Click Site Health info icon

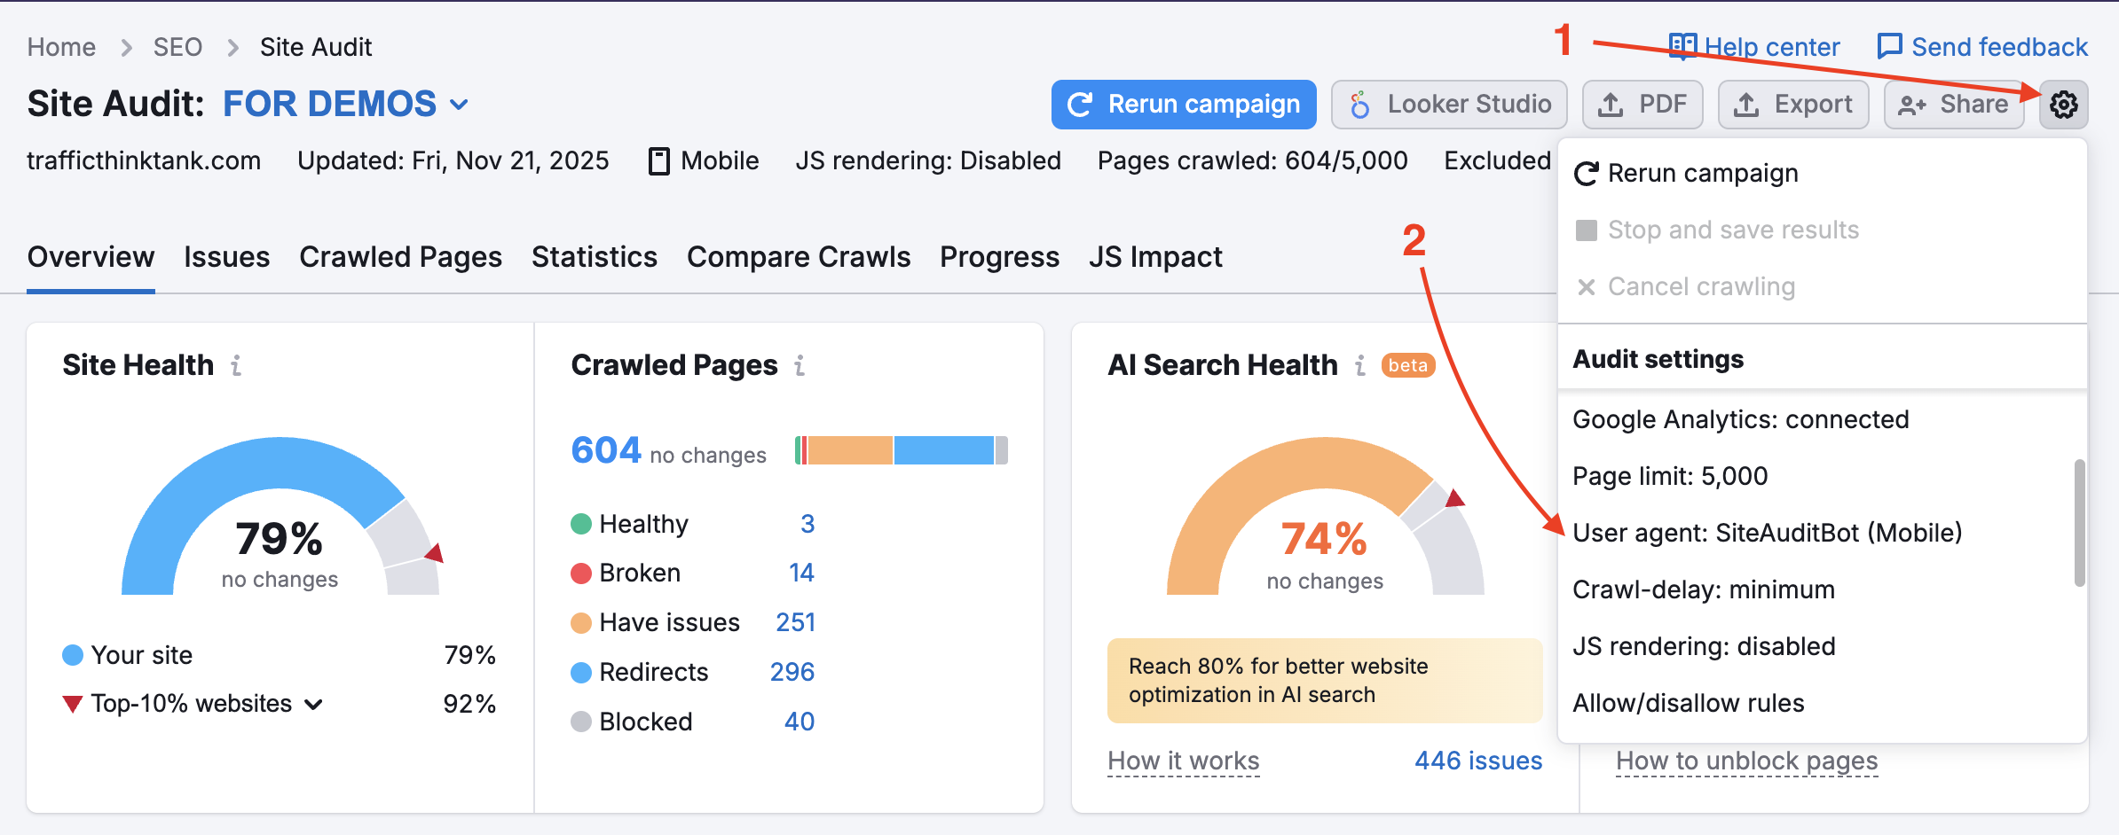[236, 365]
